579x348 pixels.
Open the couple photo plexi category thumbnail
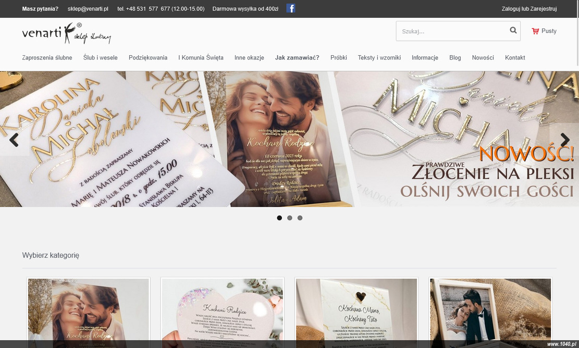click(89, 313)
